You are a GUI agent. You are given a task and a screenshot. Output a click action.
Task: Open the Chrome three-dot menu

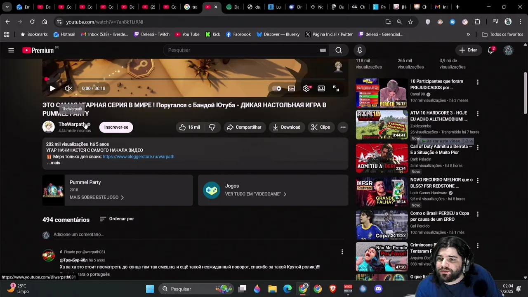520,22
